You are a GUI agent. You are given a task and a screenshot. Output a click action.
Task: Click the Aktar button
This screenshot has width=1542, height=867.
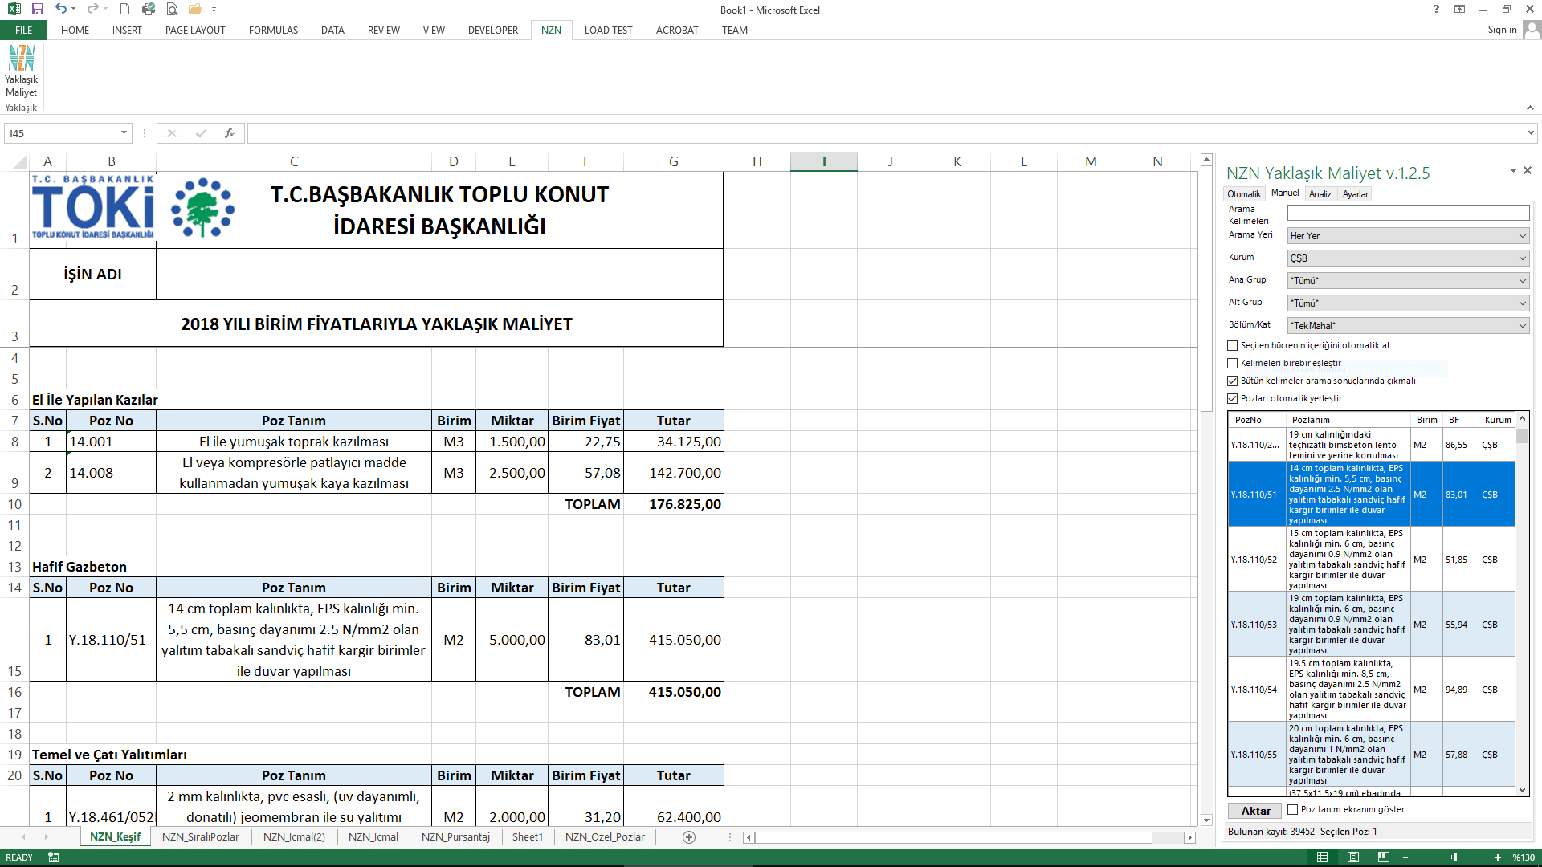point(1255,811)
